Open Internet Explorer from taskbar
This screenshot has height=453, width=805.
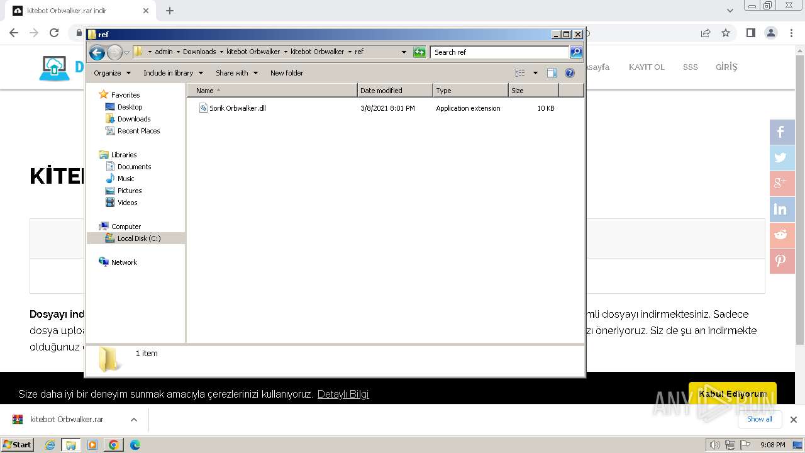(x=50, y=445)
